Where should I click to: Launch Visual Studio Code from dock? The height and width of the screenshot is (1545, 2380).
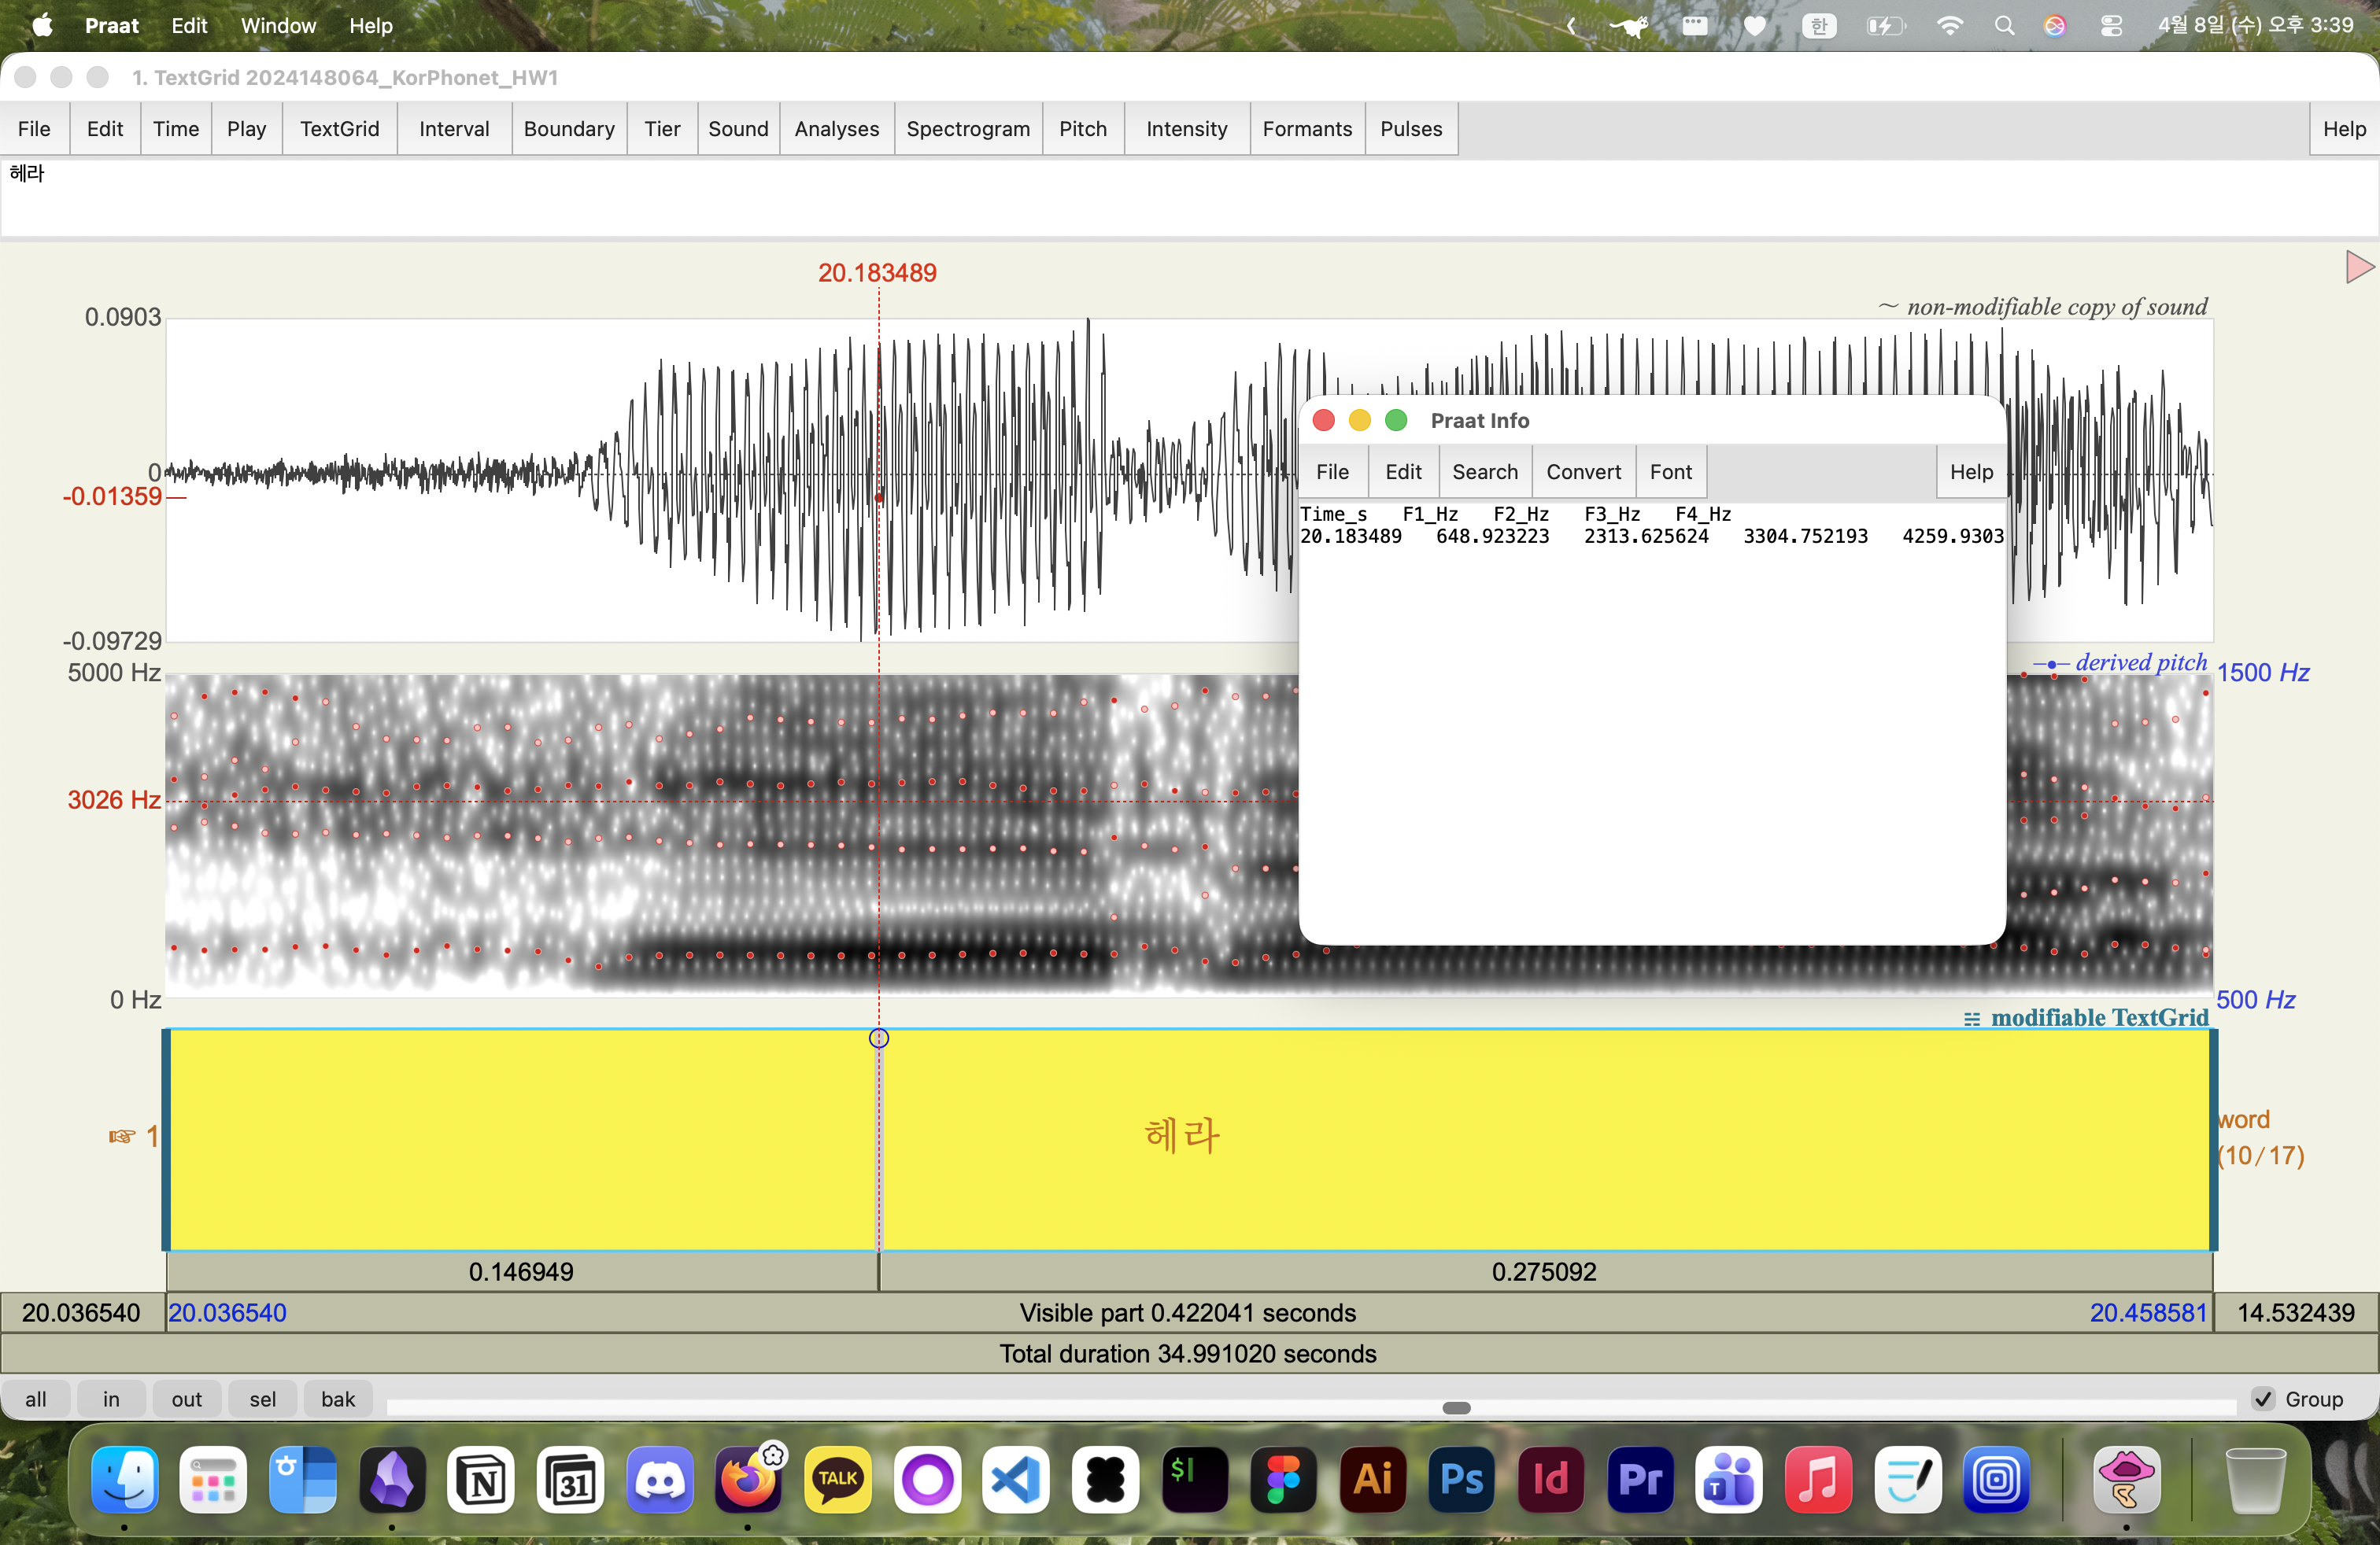tap(1016, 1479)
